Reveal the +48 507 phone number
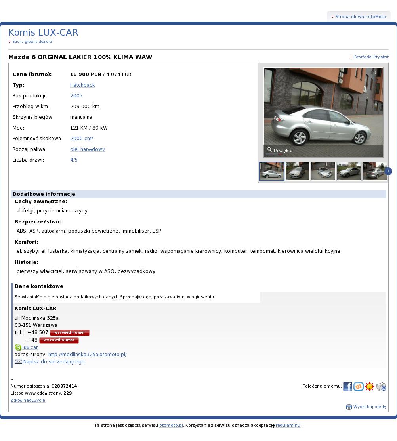 70,332
